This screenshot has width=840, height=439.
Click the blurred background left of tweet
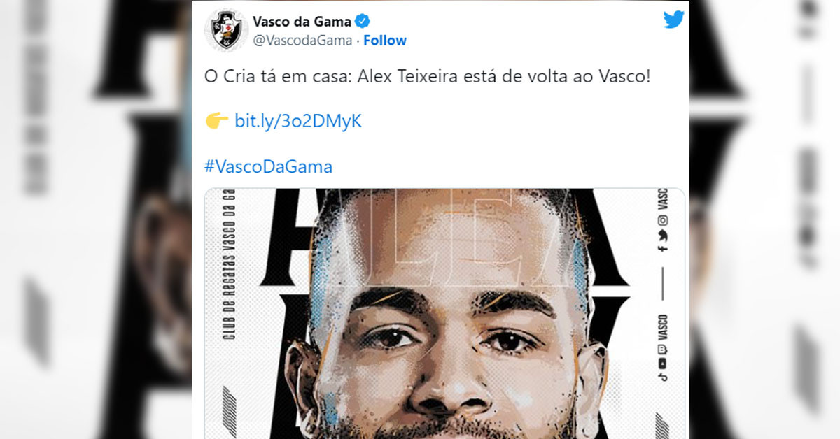point(96,219)
